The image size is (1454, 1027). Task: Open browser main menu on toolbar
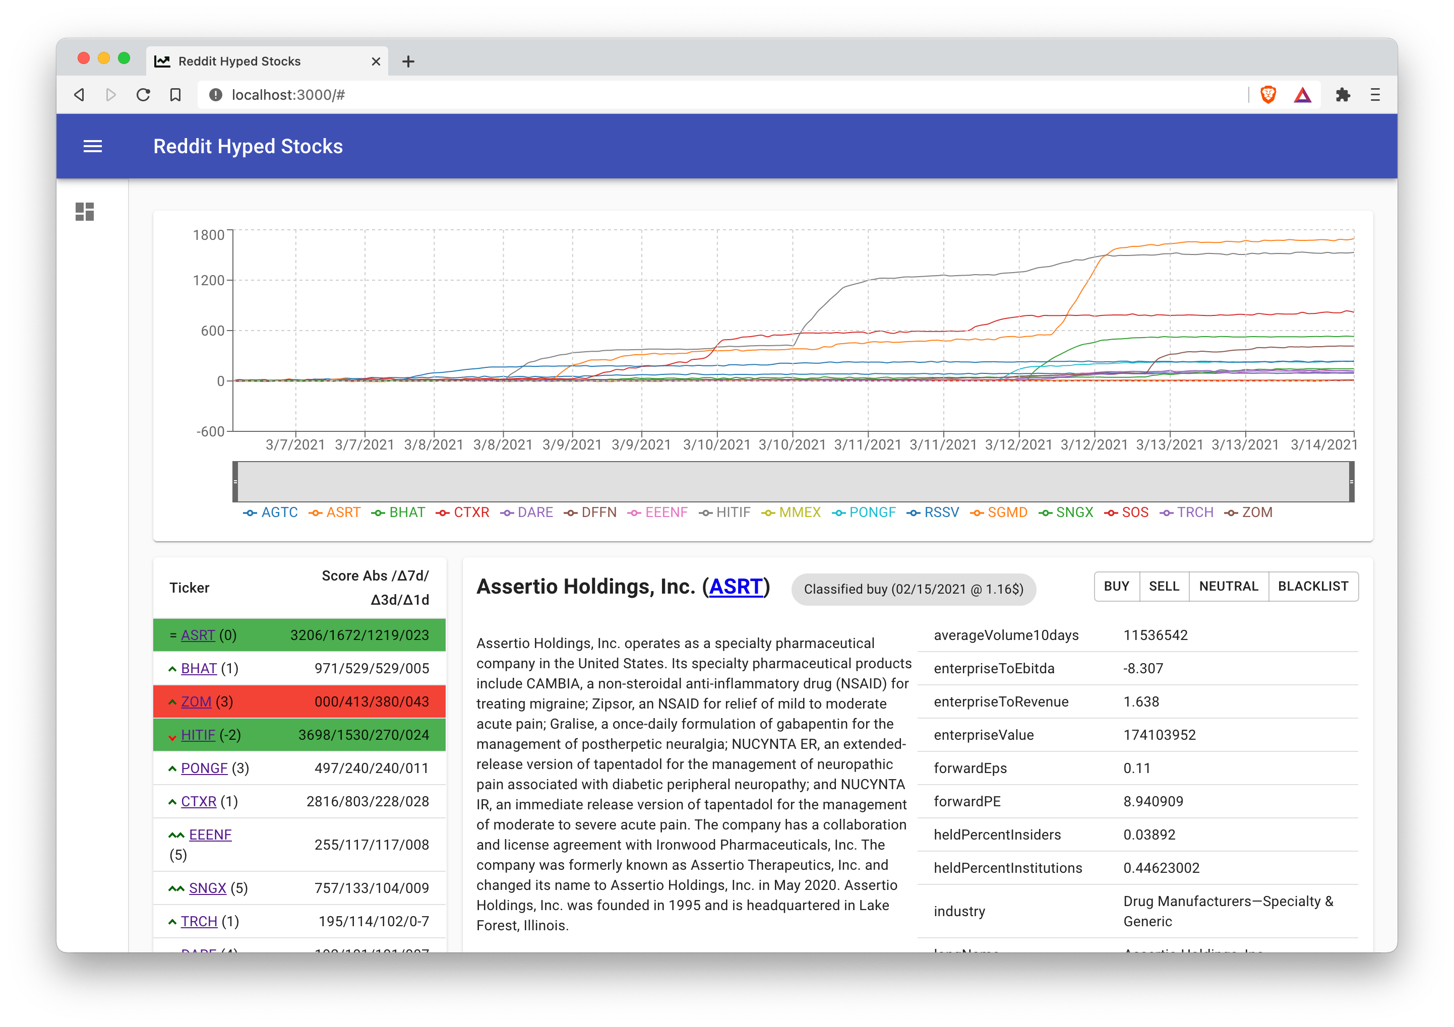pos(1375,95)
